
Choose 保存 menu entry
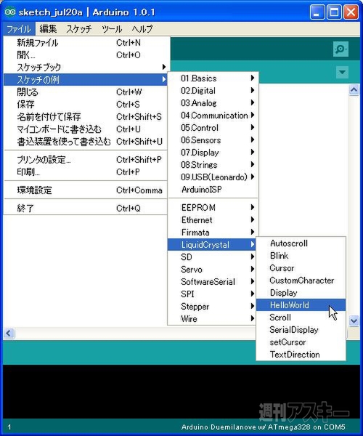(x=85, y=105)
